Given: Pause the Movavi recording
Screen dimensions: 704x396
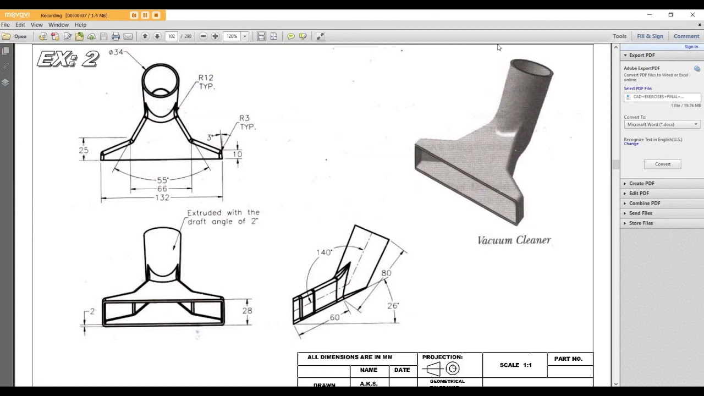Looking at the screenshot, I should (145, 15).
